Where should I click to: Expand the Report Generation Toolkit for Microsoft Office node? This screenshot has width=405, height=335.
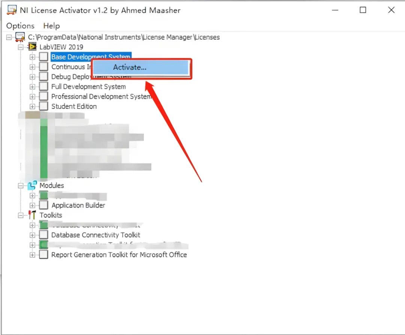click(x=32, y=255)
